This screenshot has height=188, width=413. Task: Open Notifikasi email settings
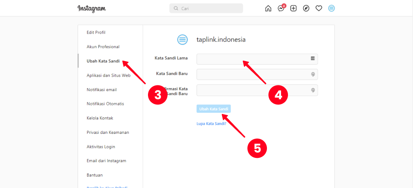pyautogui.click(x=102, y=90)
